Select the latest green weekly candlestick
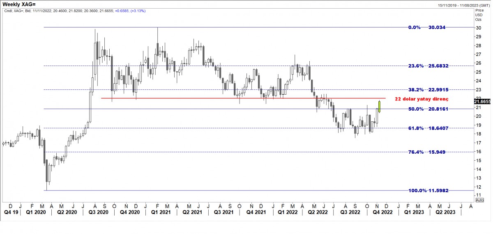Image resolution: width=493 pixels, height=234 pixels. point(379,106)
